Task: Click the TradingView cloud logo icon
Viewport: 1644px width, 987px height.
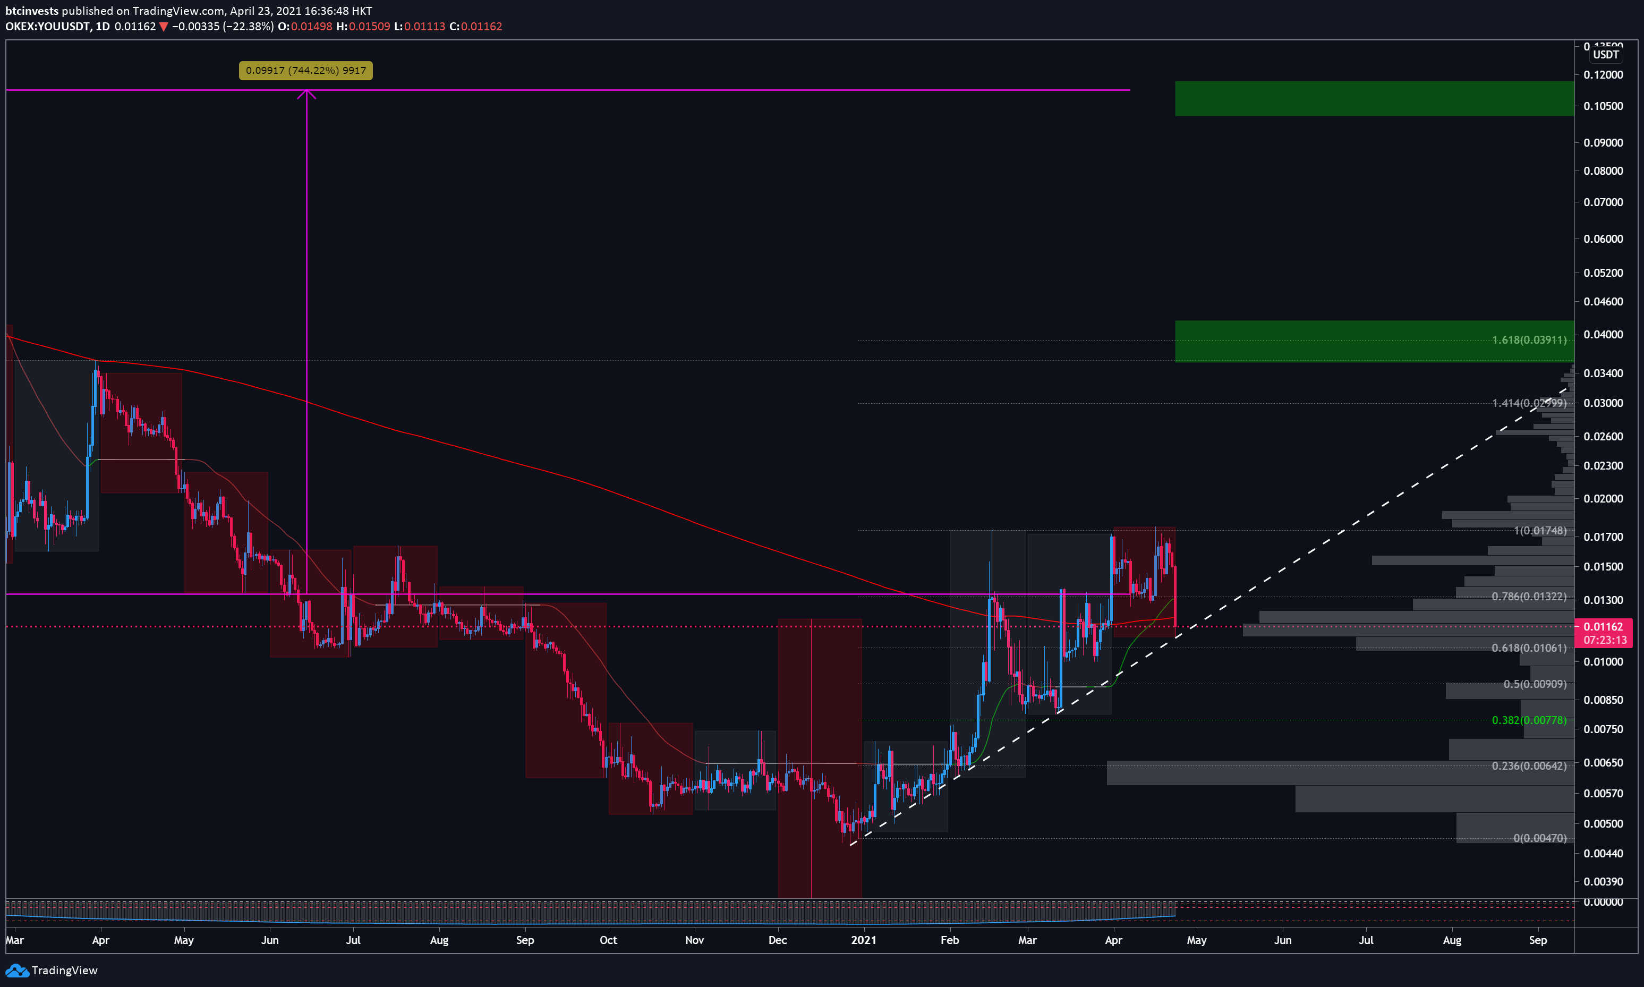Action: [16, 971]
